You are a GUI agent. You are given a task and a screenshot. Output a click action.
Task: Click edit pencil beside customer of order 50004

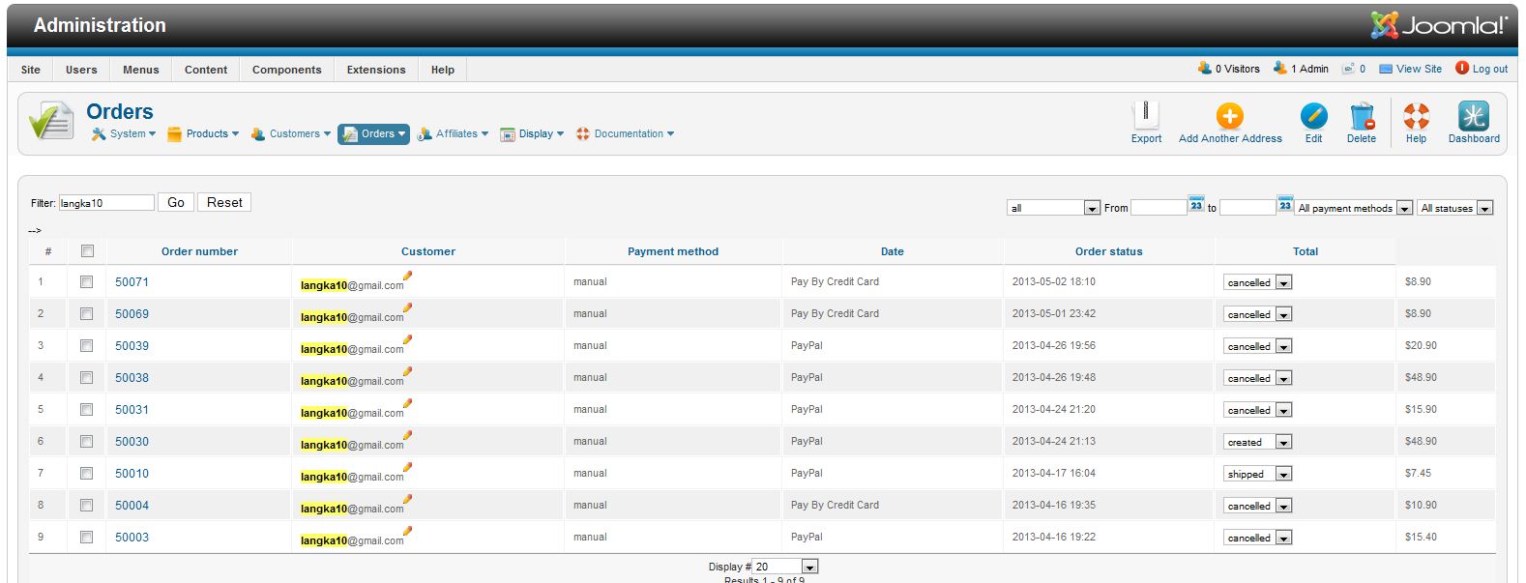click(x=408, y=499)
